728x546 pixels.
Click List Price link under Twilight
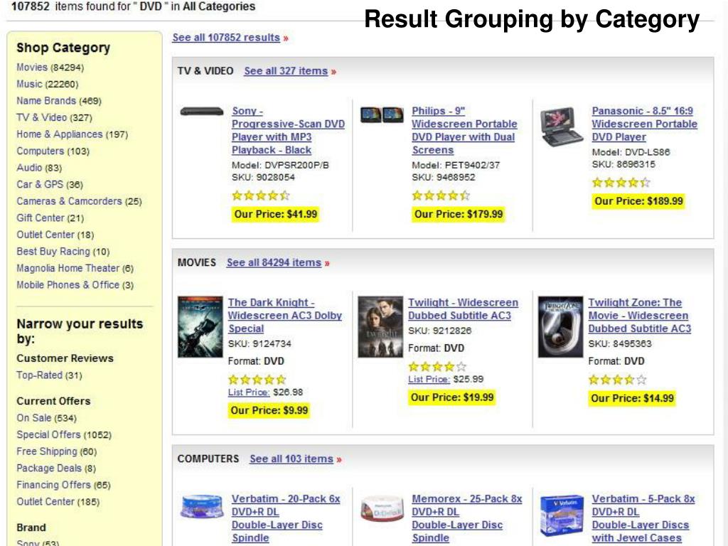tap(429, 380)
